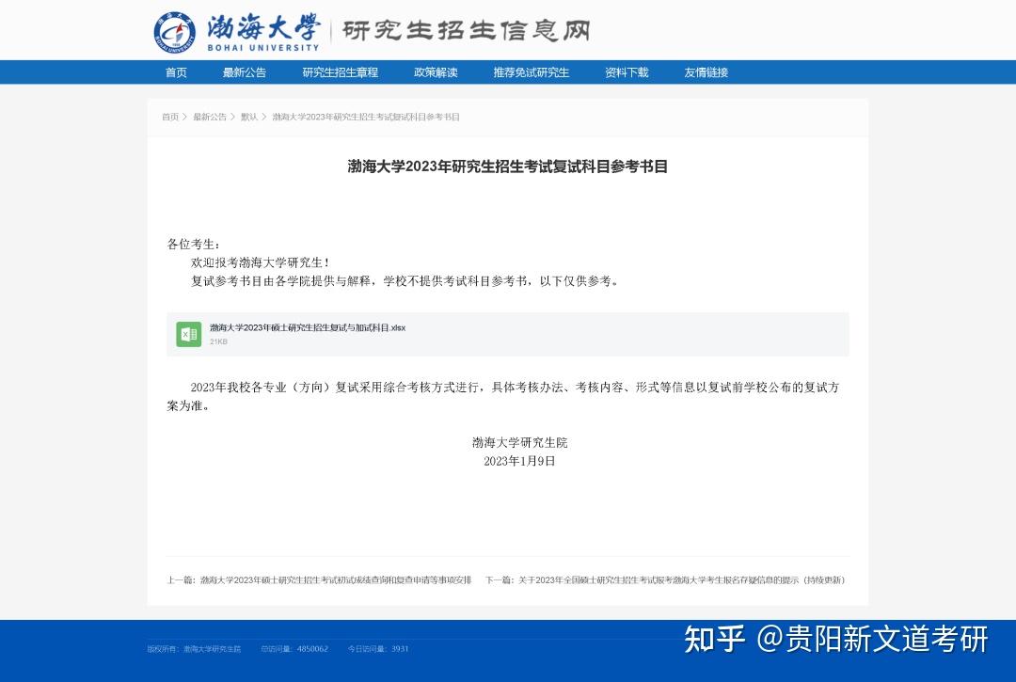This screenshot has width=1016, height=682.
Task: Click 首页 in the breadcrumb trail
Action: (x=169, y=117)
